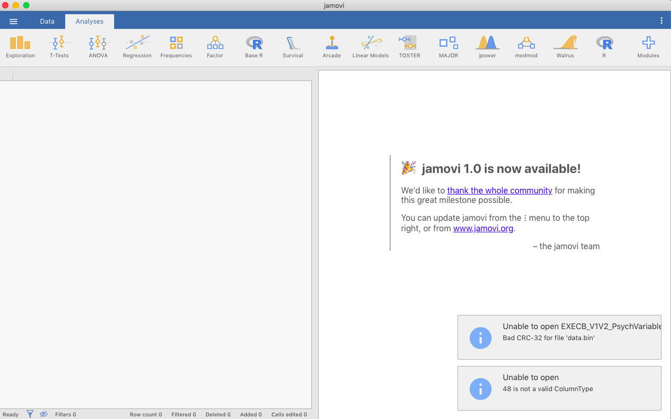Screen dimensions: 671x419
Task: Open the Factor analyses menu
Action: 215,47
